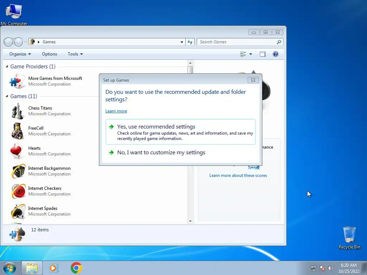The width and height of the screenshot is (367, 275).
Task: Click the green arrow beside No customize settings
Action: pos(111,153)
